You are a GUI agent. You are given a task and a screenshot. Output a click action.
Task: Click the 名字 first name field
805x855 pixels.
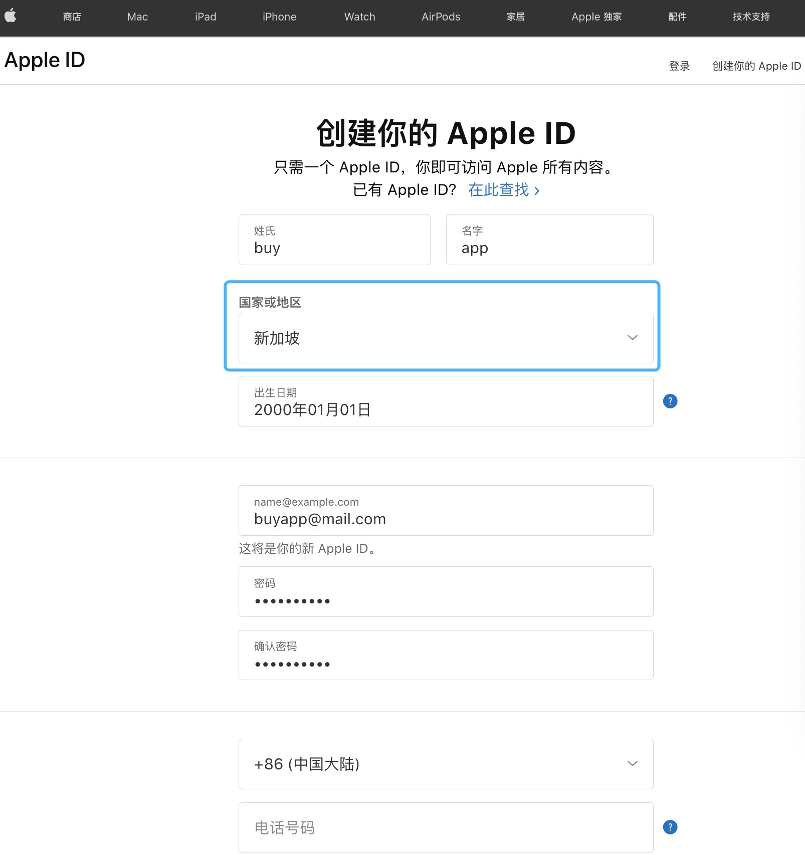[549, 240]
